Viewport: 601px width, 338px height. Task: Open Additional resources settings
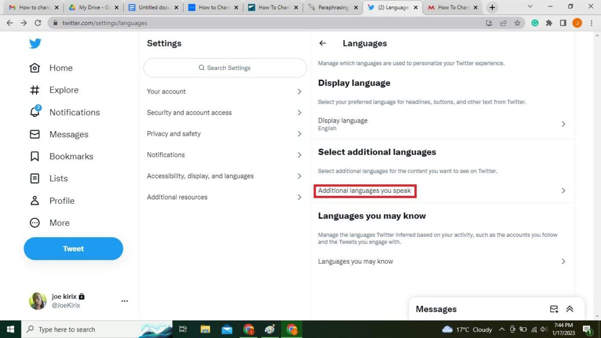pyautogui.click(x=225, y=197)
